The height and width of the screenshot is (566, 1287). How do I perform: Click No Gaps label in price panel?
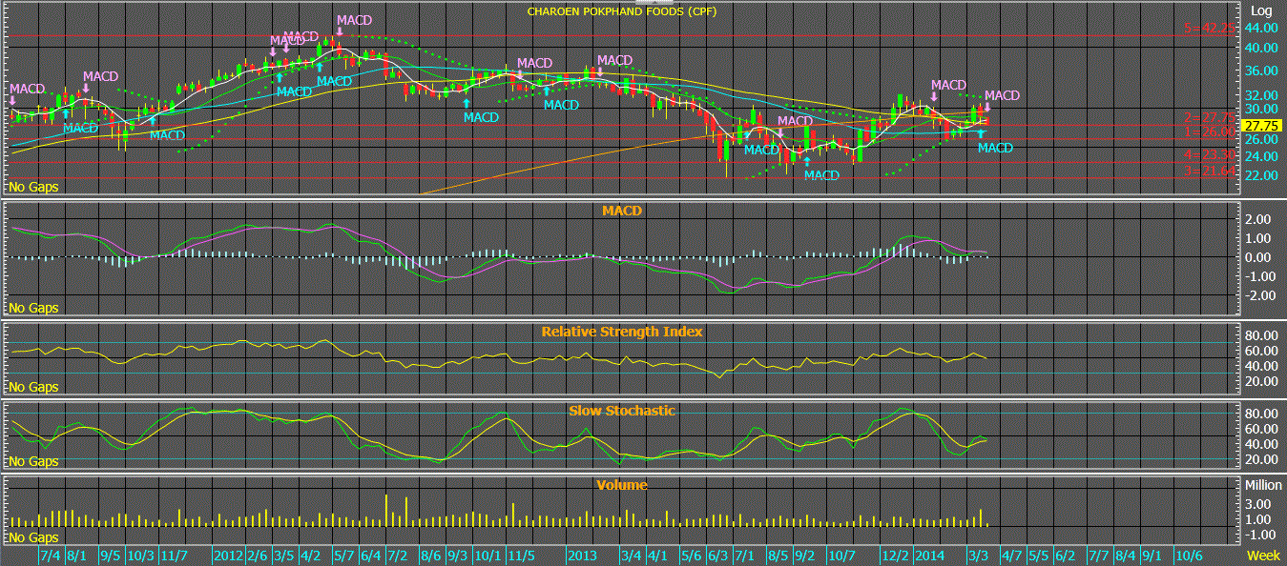[x=33, y=187]
